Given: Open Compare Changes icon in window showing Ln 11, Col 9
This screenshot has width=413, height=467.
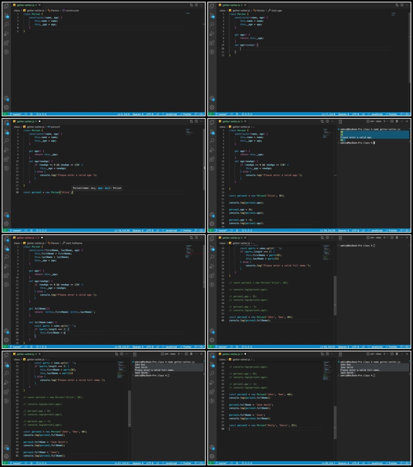Looking at the screenshot, I should pos(397,5).
